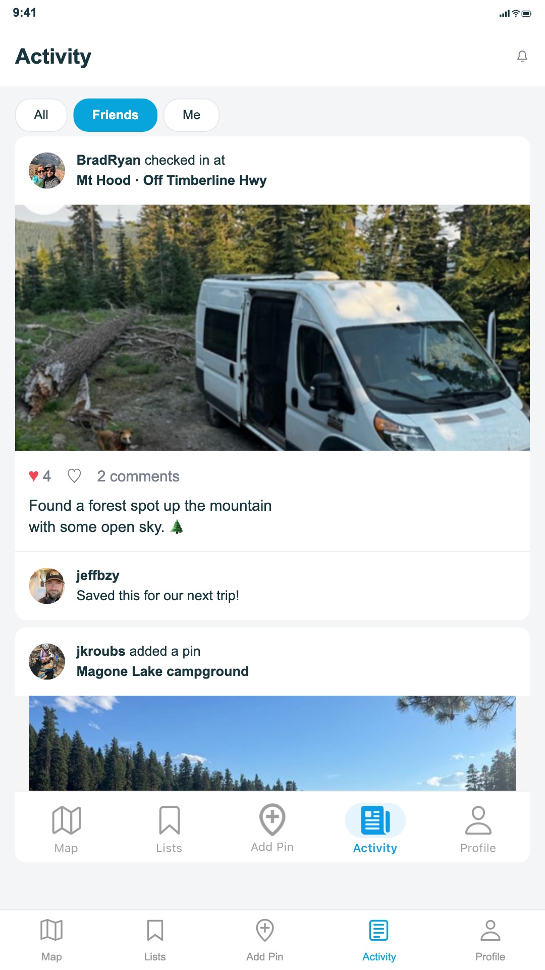Open Magone Lake campground pin
545x970 pixels.
[162, 671]
